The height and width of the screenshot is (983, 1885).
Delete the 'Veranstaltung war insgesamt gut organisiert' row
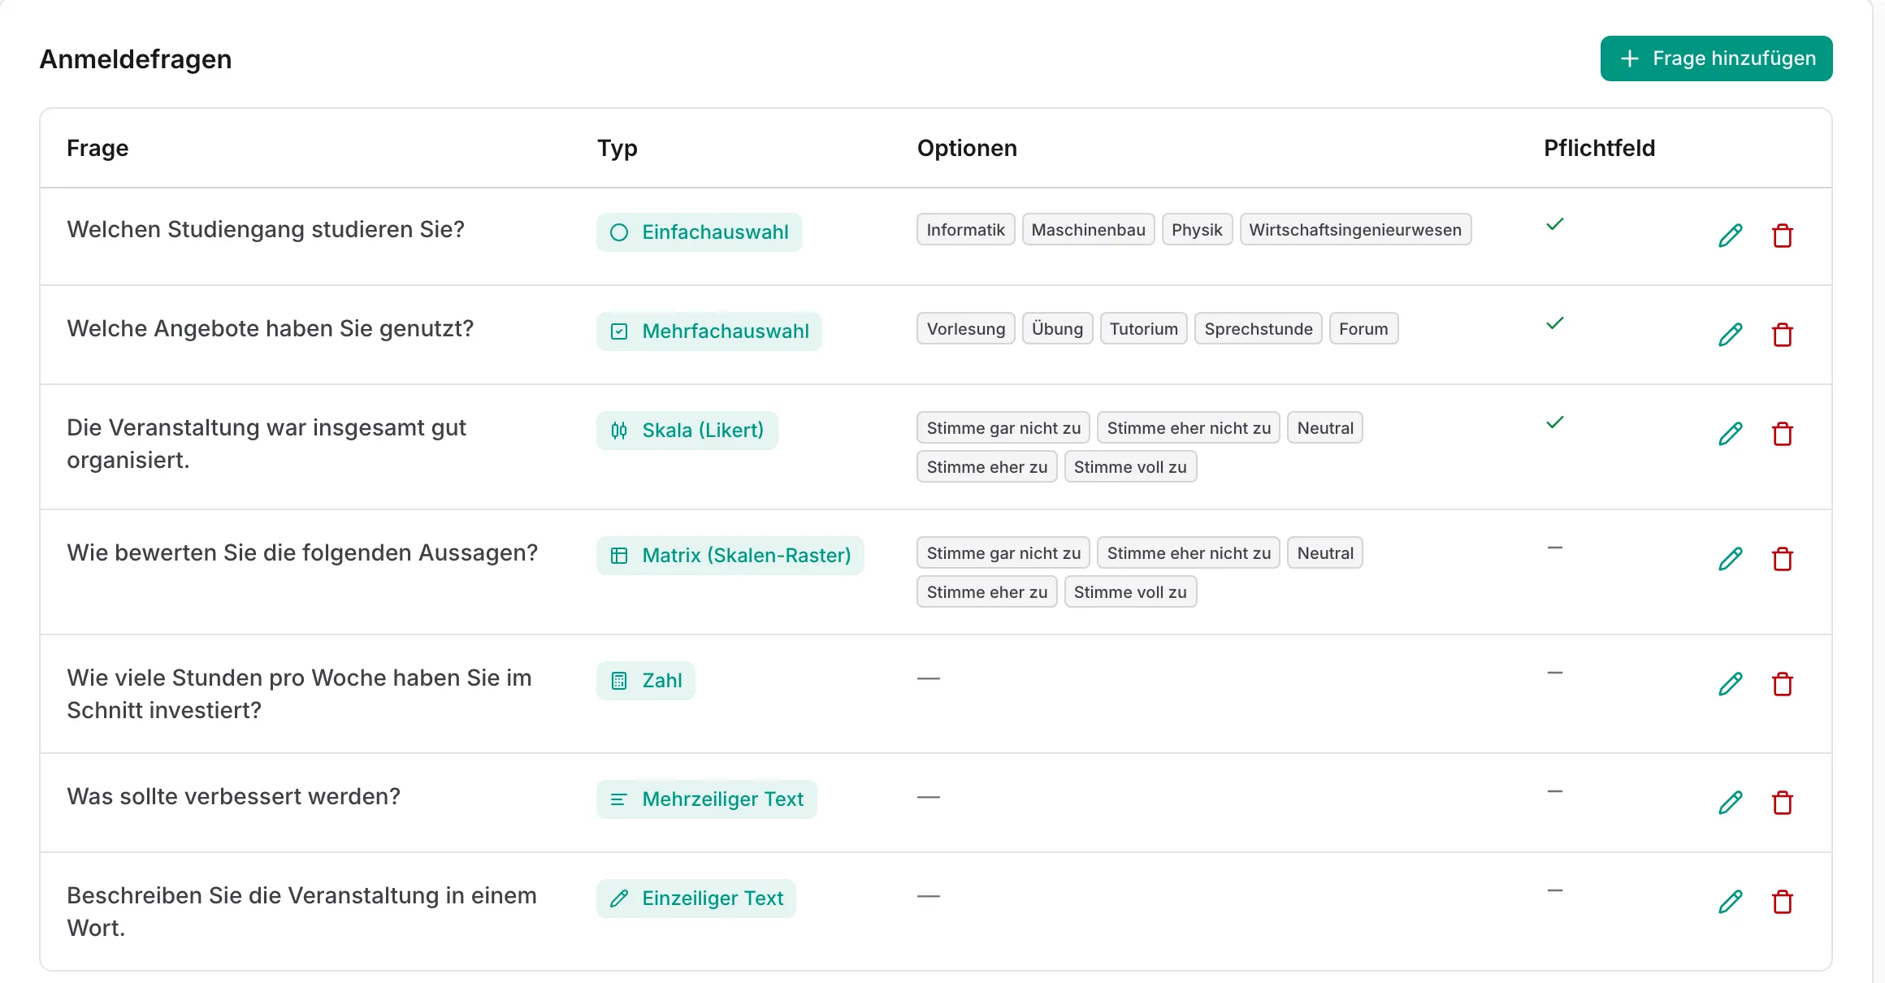pyautogui.click(x=1783, y=434)
